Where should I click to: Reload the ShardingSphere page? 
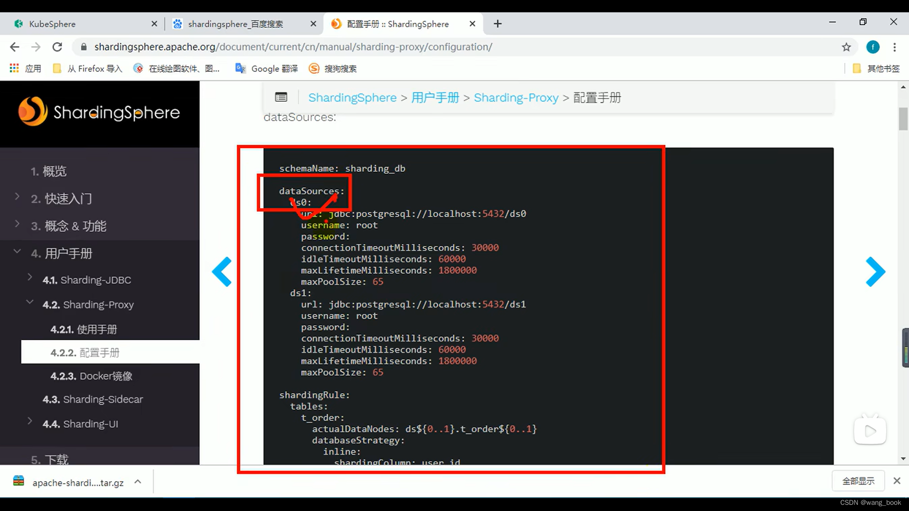coord(57,47)
